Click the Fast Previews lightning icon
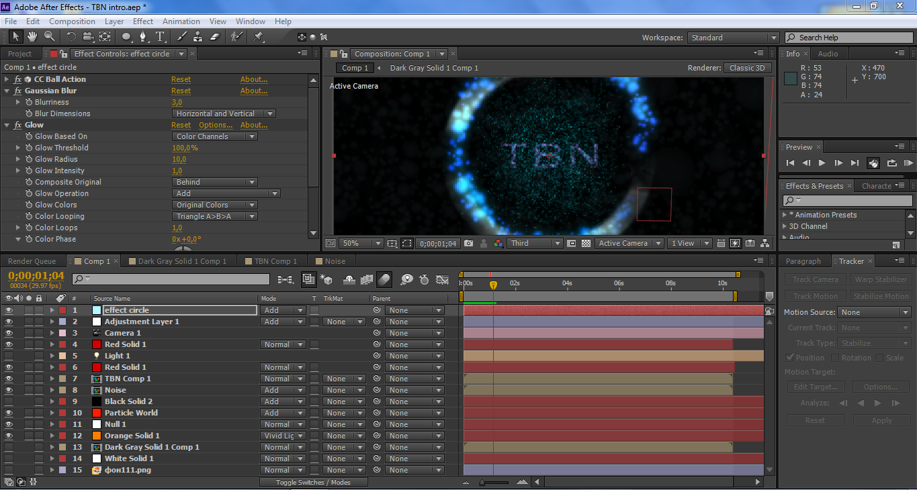Screen dimensions: 917x490 (x=735, y=244)
